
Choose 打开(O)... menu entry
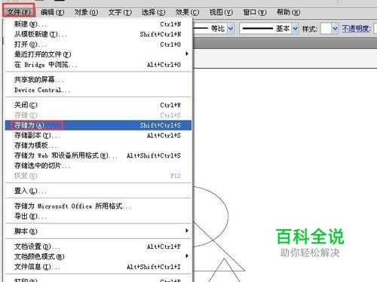[98, 44]
